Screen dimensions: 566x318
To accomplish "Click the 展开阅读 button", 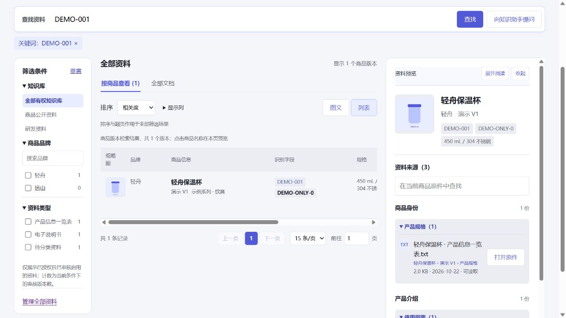I will pyautogui.click(x=495, y=74).
